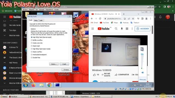Click the Windows 7 Start orb in VM

pyautogui.click(x=25, y=85)
